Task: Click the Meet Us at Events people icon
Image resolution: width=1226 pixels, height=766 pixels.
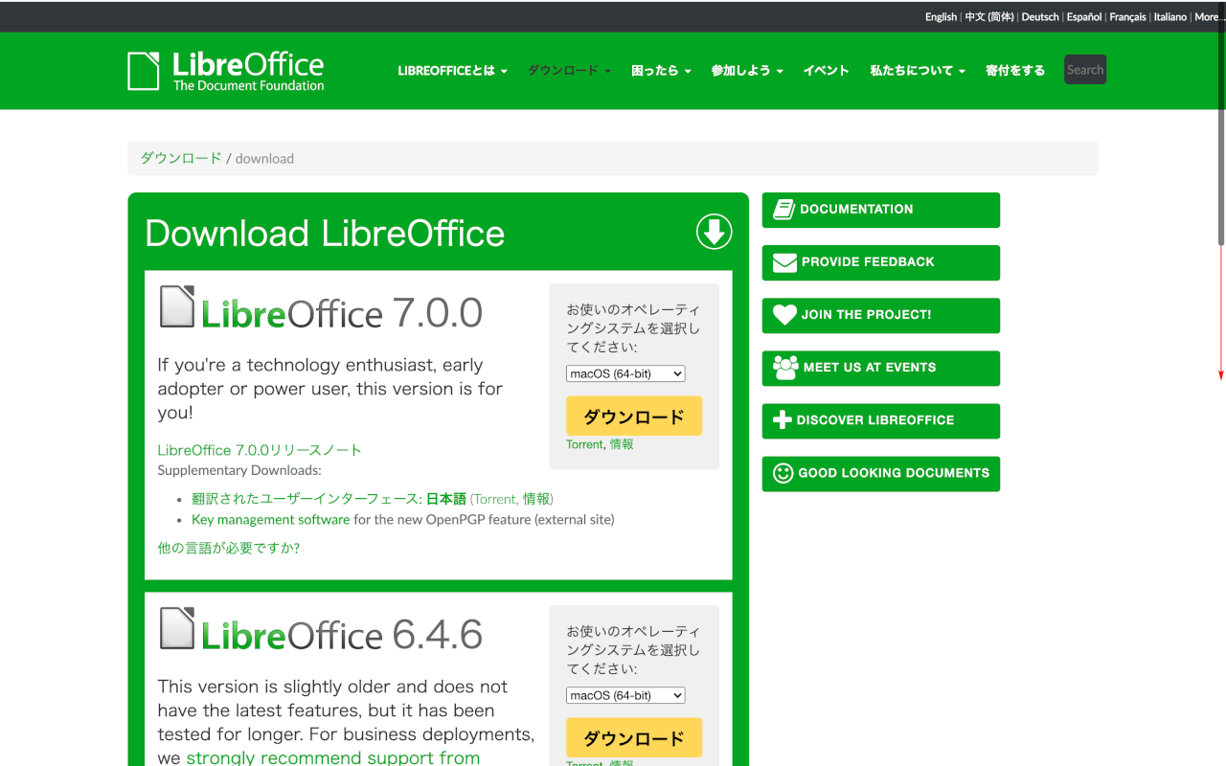Action: point(785,368)
